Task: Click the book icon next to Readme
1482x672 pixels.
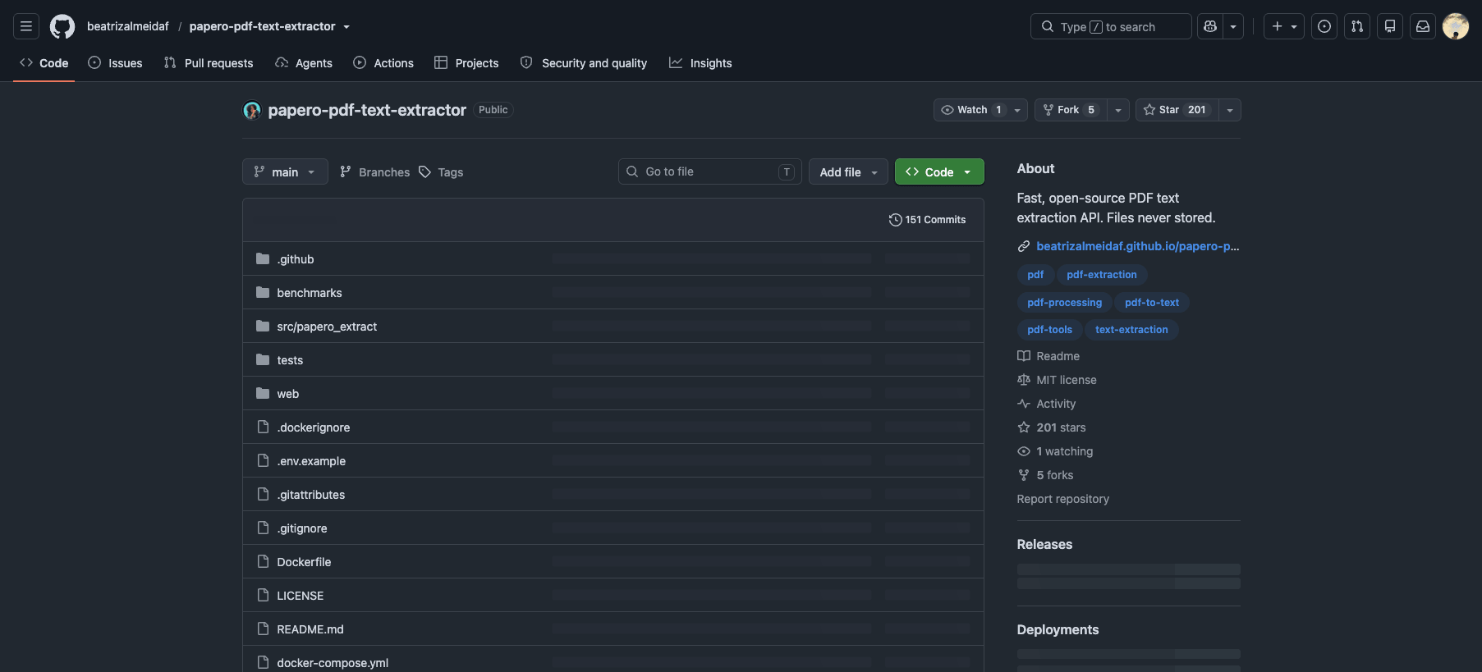Action: coord(1024,356)
